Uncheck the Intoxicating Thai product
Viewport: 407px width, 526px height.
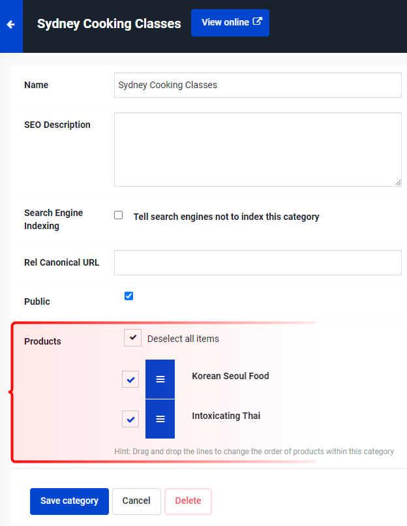130,419
